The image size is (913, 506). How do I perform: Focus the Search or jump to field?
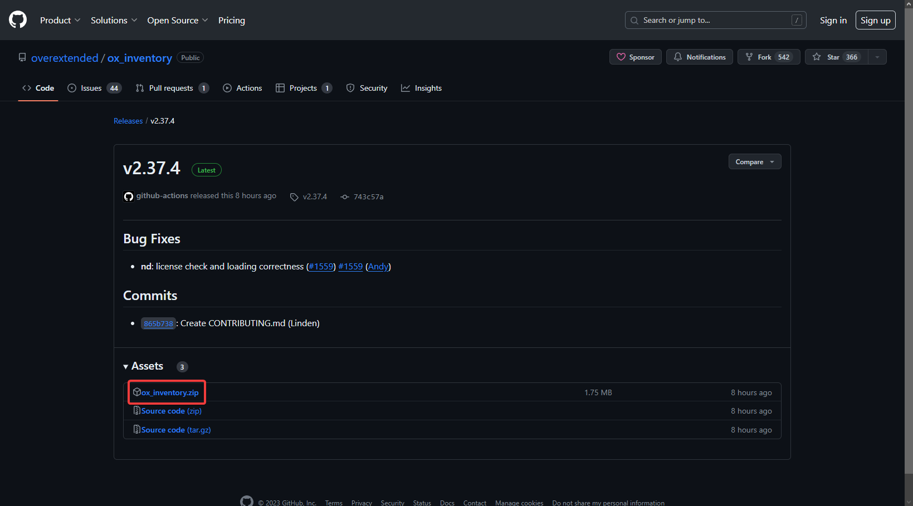[715, 20]
